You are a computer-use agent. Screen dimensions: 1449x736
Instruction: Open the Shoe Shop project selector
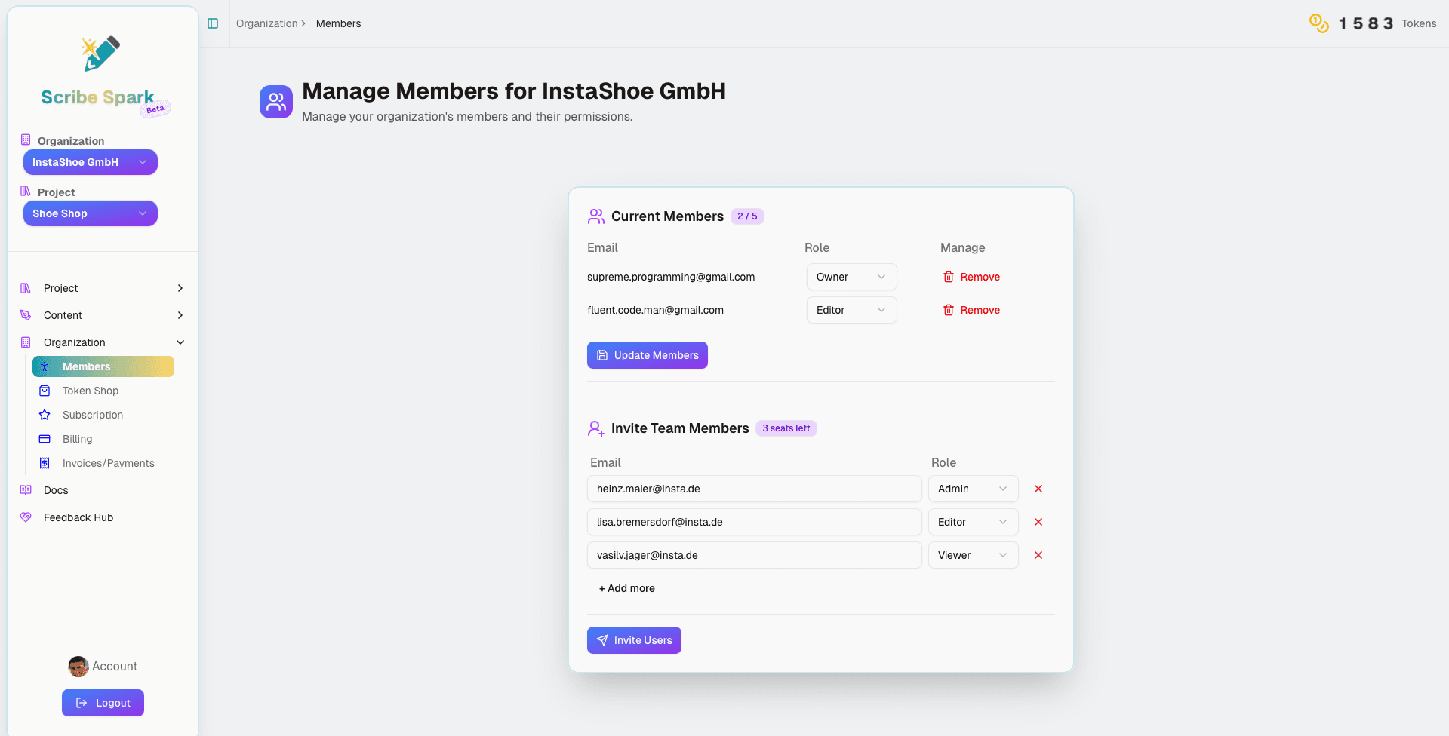90,213
